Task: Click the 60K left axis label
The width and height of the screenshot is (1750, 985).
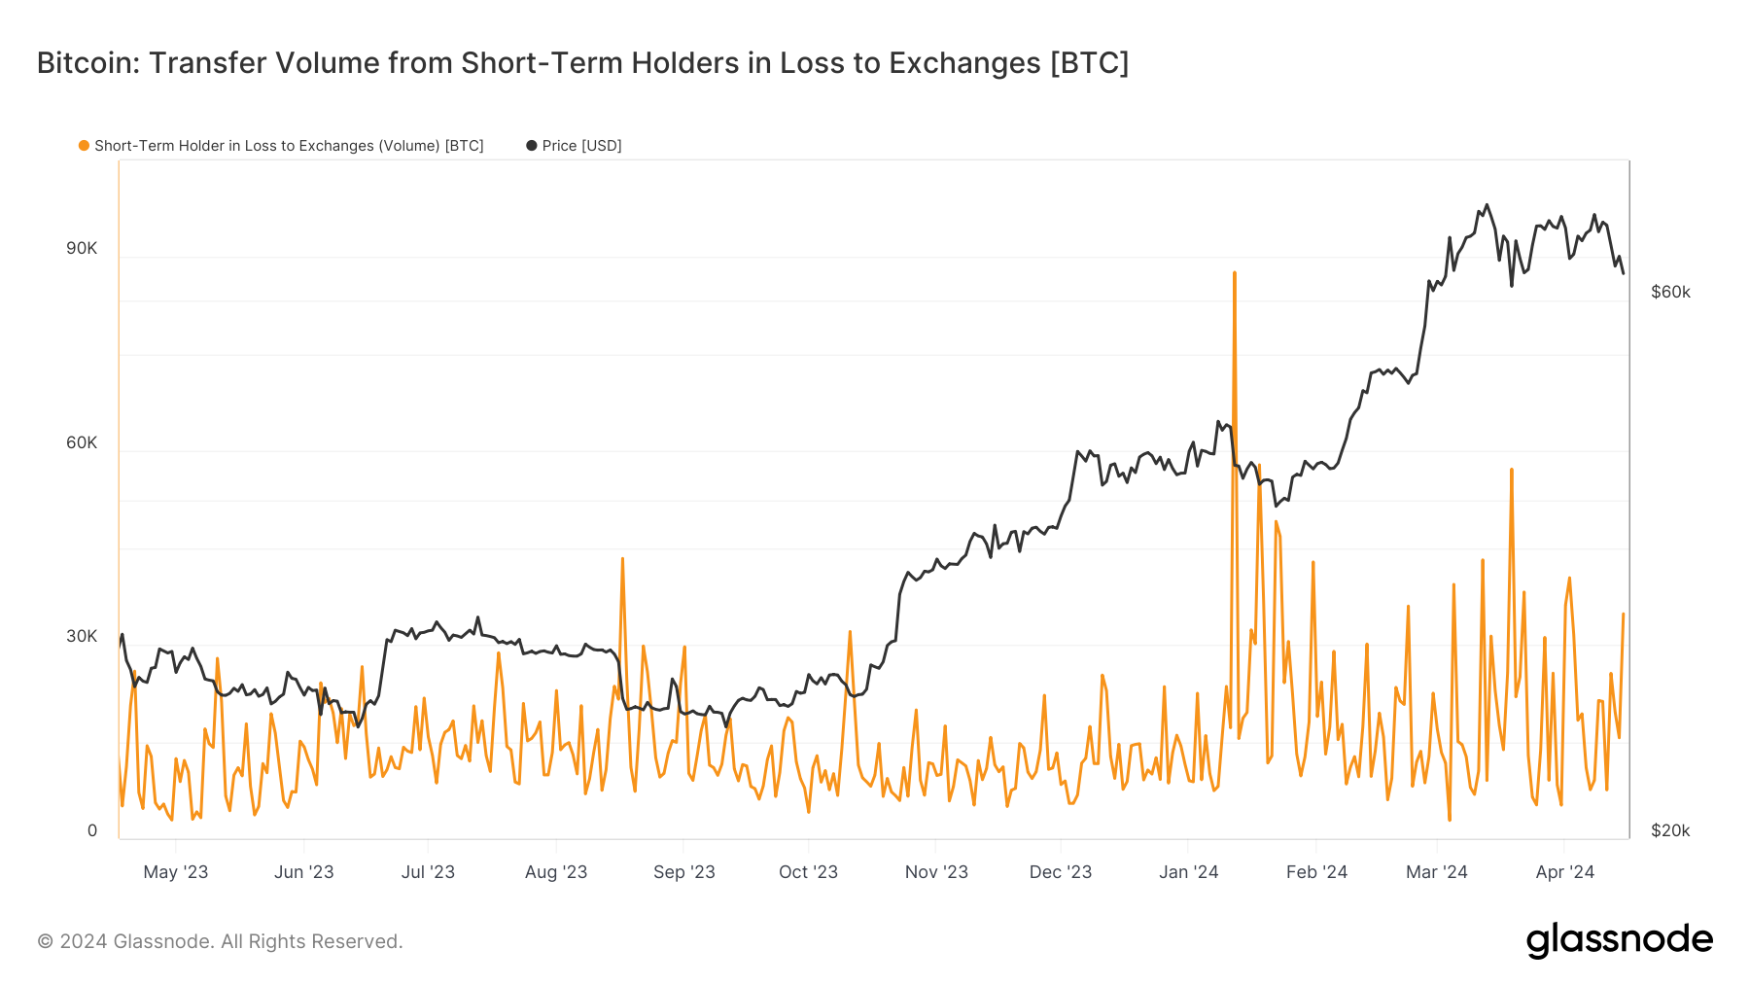Action: point(82,443)
